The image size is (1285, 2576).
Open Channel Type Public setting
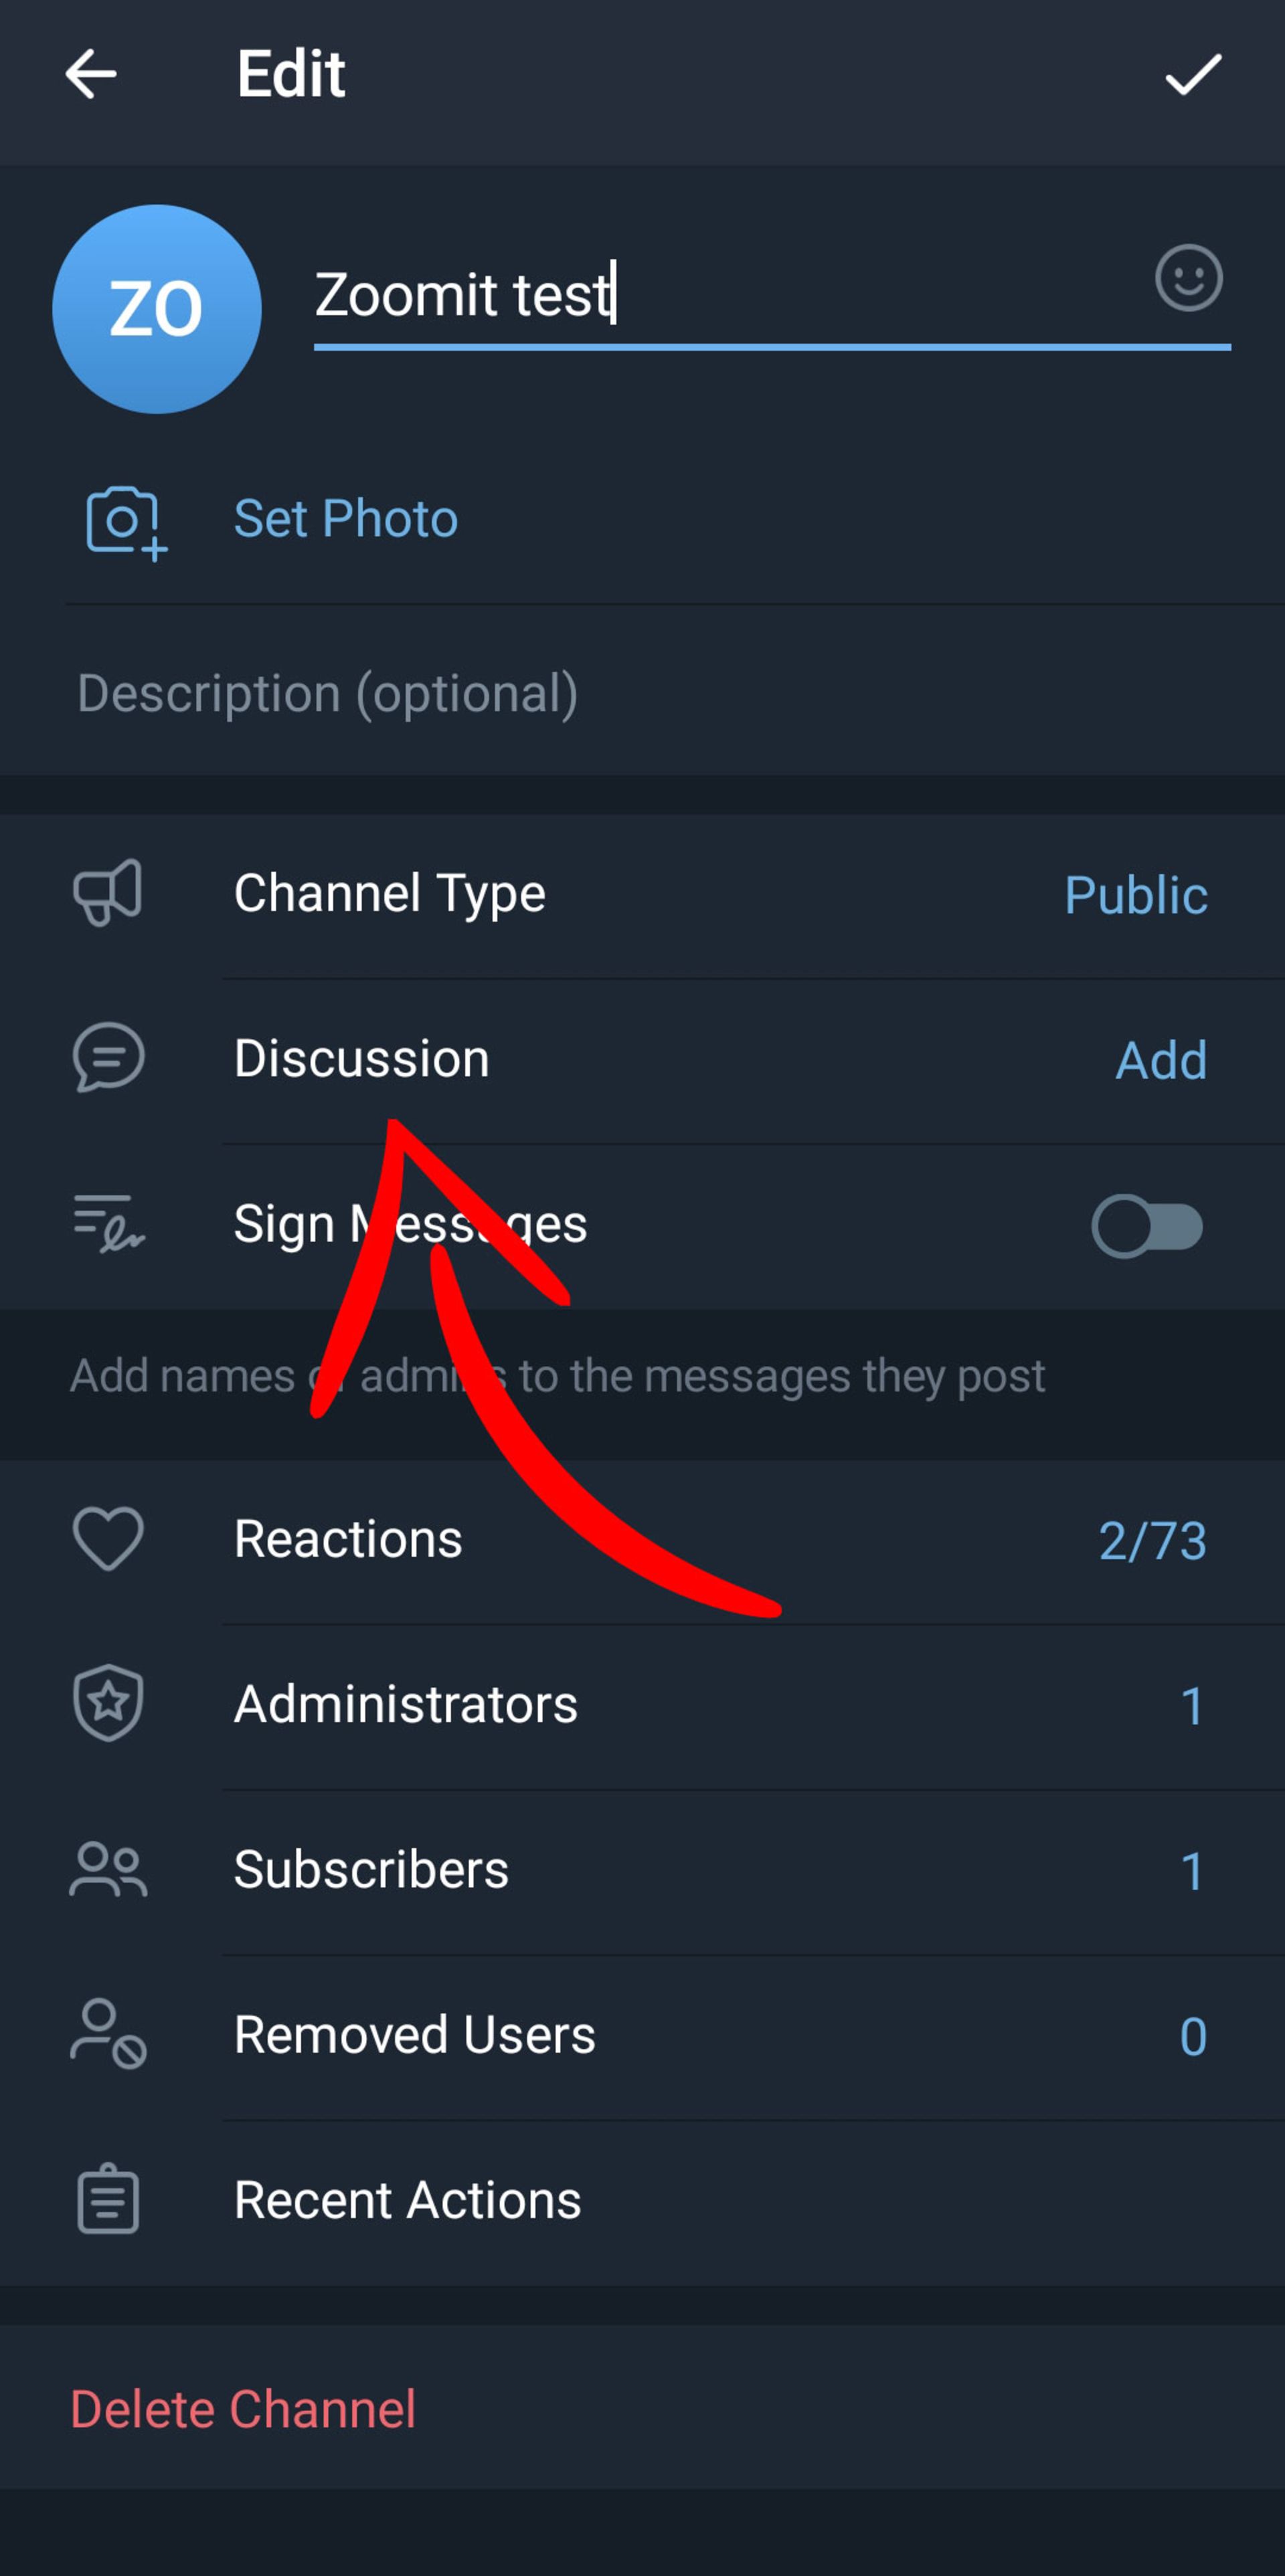pyautogui.click(x=642, y=894)
